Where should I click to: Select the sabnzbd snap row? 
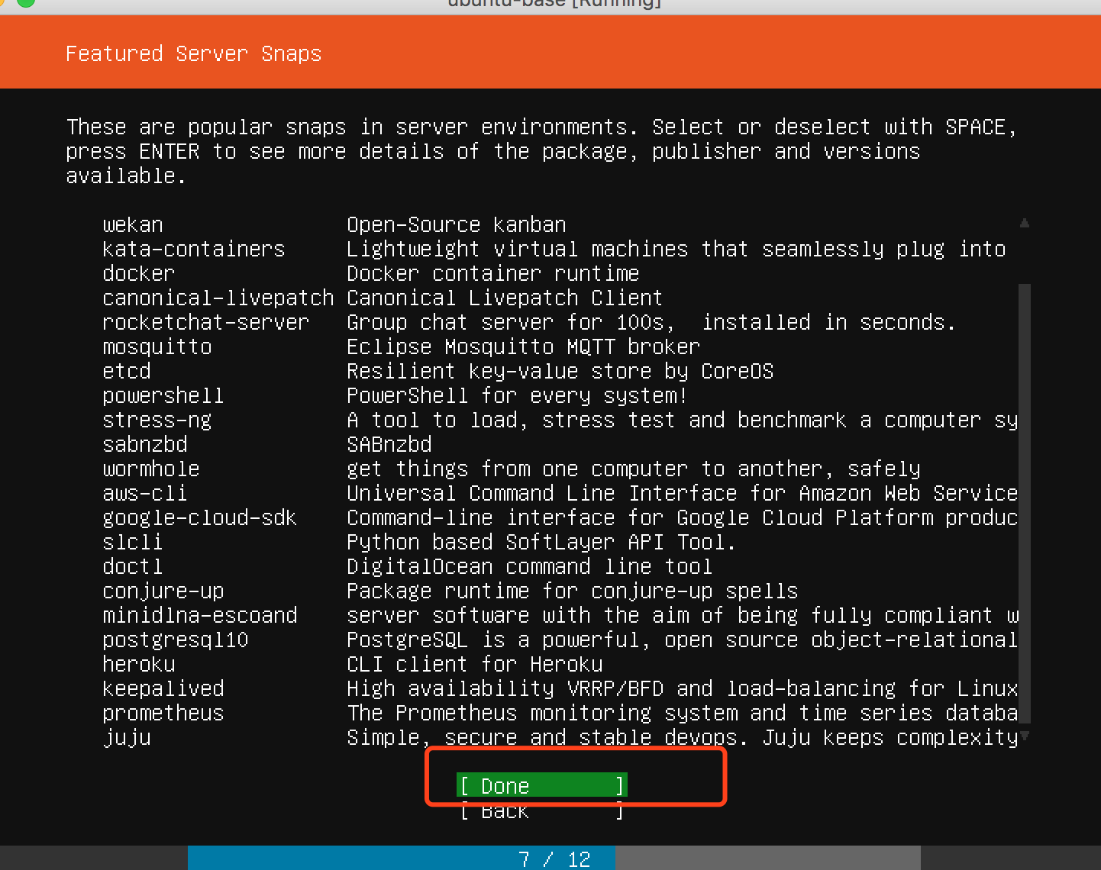click(x=560, y=444)
